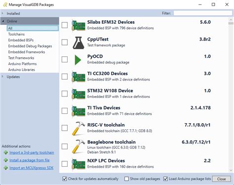Screen dimensions: 234x185
Task: Select Arduino Libraries category
Action: [22, 70]
